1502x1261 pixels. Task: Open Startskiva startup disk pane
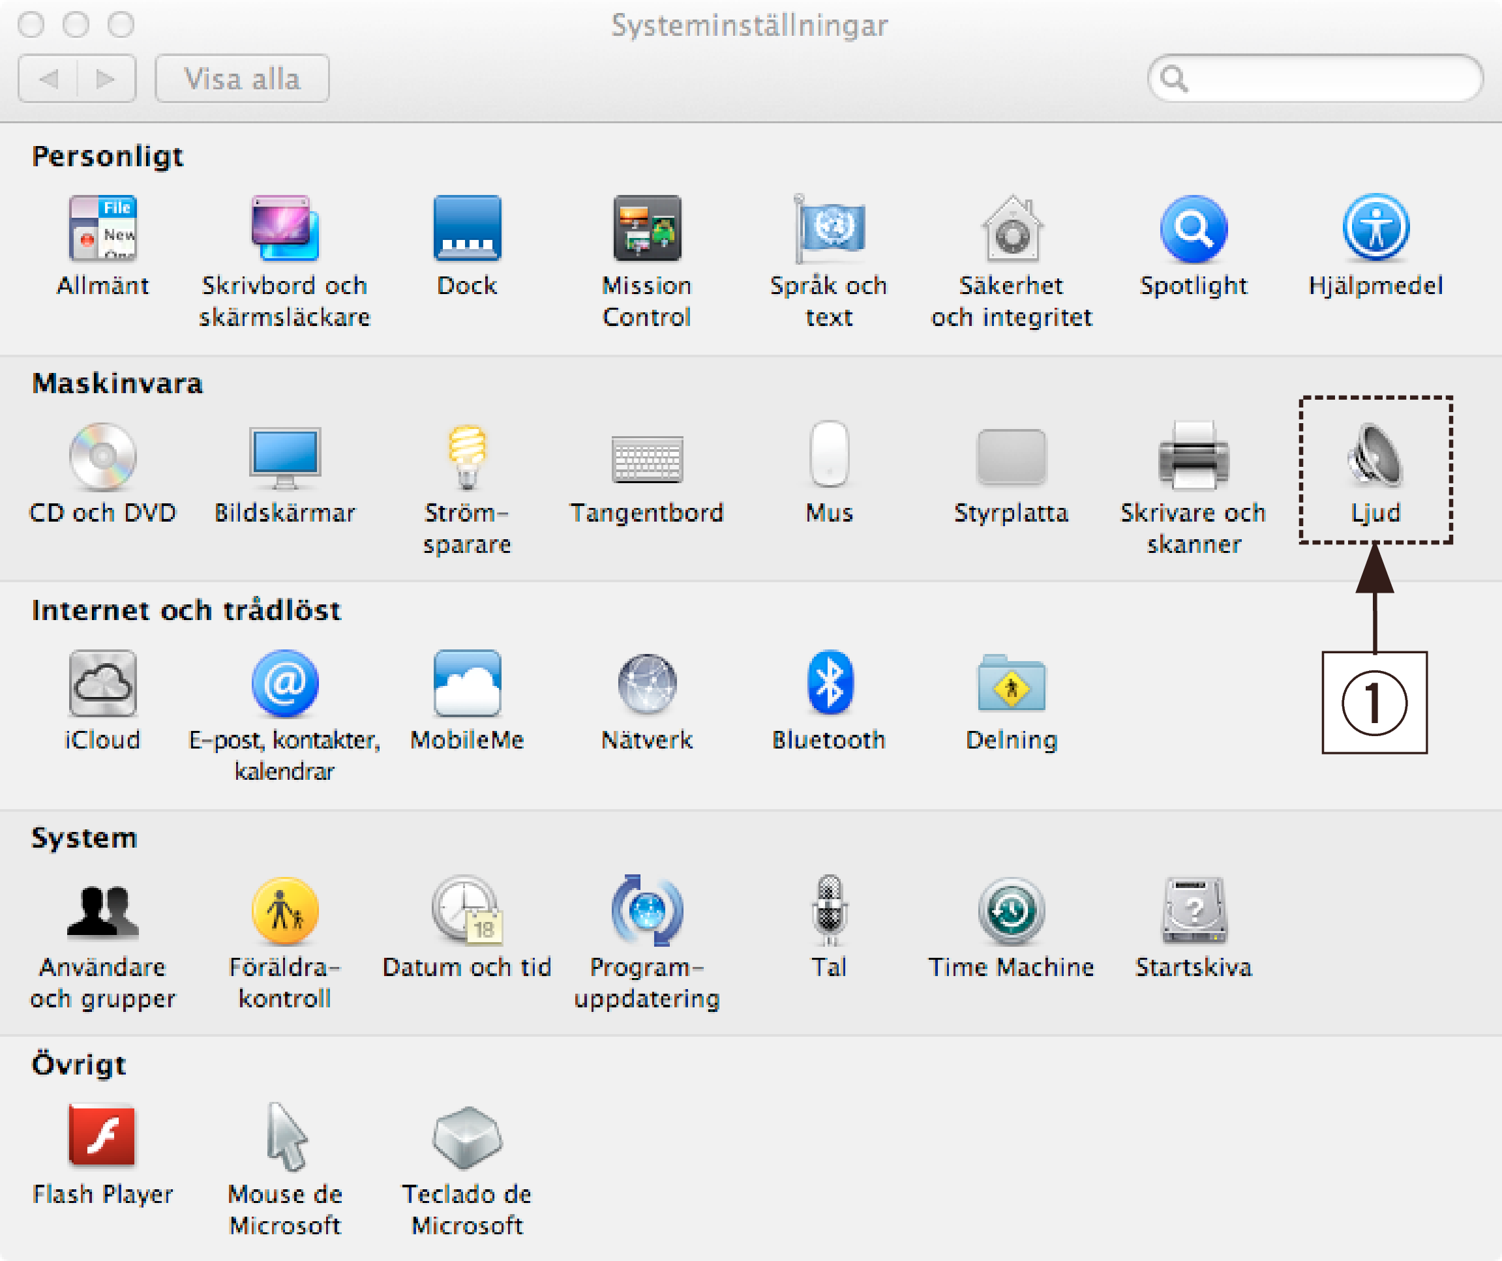1193,912
